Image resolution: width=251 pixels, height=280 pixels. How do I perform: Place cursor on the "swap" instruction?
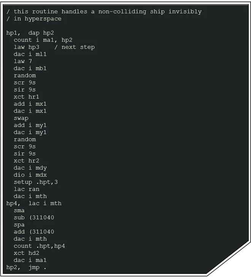pyautogui.click(x=21, y=118)
